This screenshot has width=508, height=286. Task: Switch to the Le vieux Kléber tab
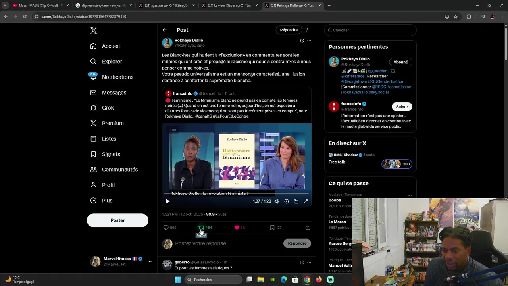pyautogui.click(x=229, y=6)
